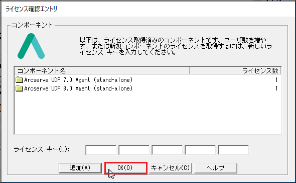Focus the second license key input box
296x183 pixels.
pyautogui.click(x=134, y=150)
